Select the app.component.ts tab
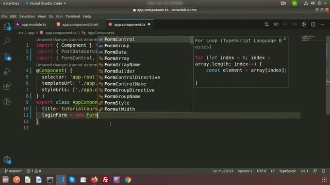330x185 pixels. [130, 25]
